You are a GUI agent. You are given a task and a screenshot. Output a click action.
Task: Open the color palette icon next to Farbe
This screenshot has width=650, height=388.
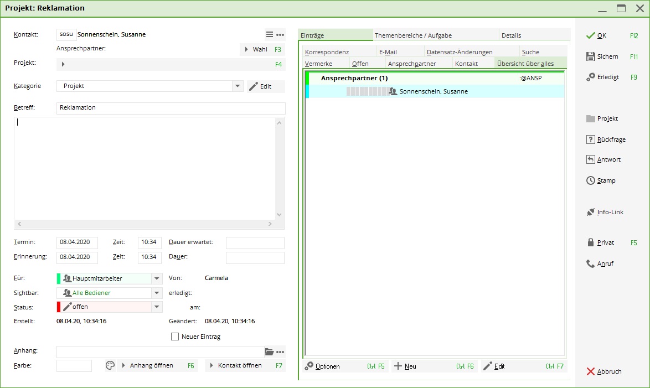pyautogui.click(x=110, y=365)
